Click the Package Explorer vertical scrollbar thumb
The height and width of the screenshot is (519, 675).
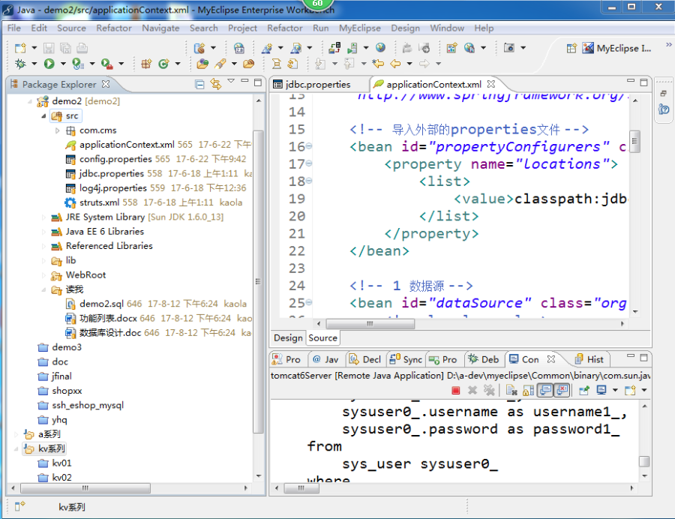pos(258,281)
